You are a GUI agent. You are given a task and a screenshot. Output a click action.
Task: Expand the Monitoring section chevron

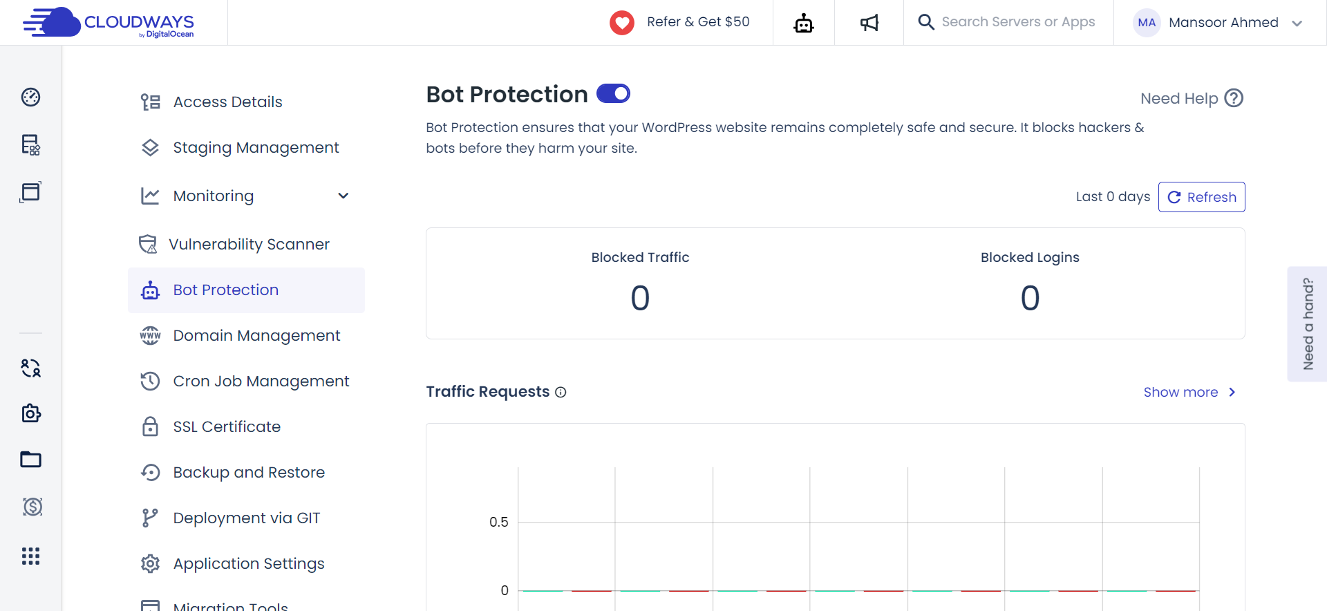(x=343, y=196)
